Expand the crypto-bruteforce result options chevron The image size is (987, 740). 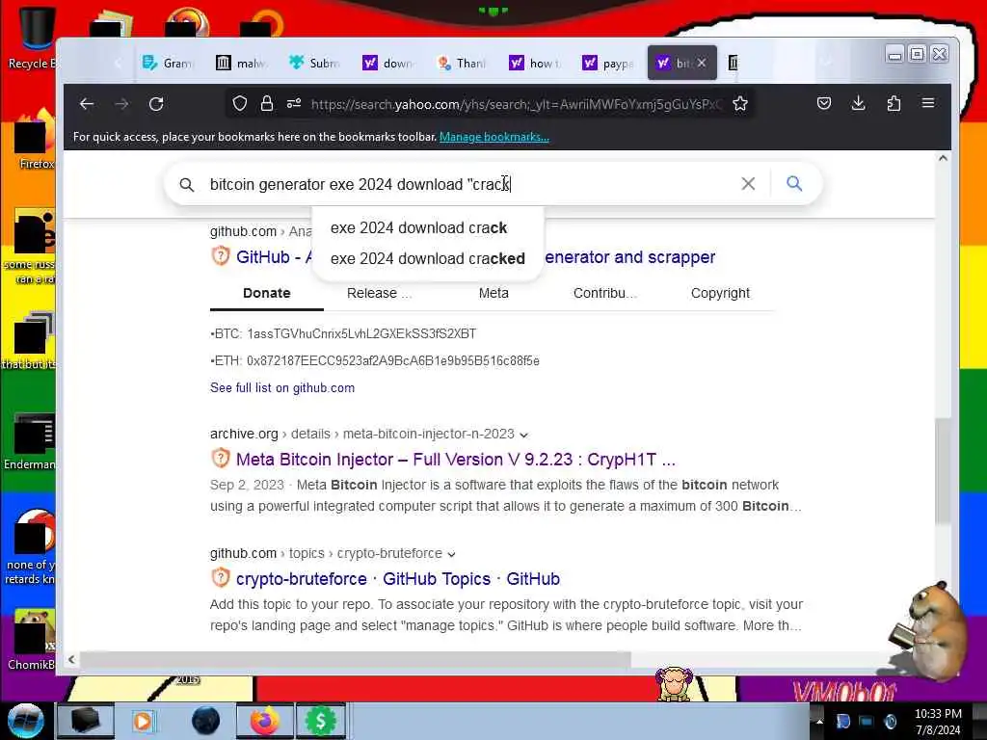point(451,554)
